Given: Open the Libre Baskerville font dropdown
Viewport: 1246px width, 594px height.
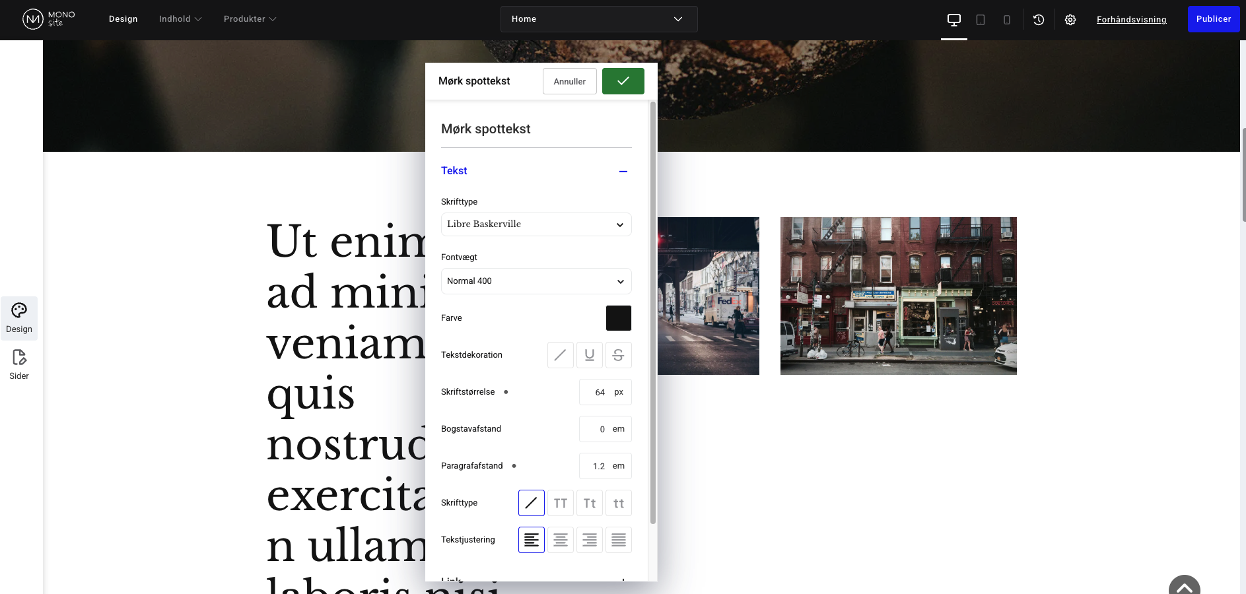Looking at the screenshot, I should click(536, 224).
